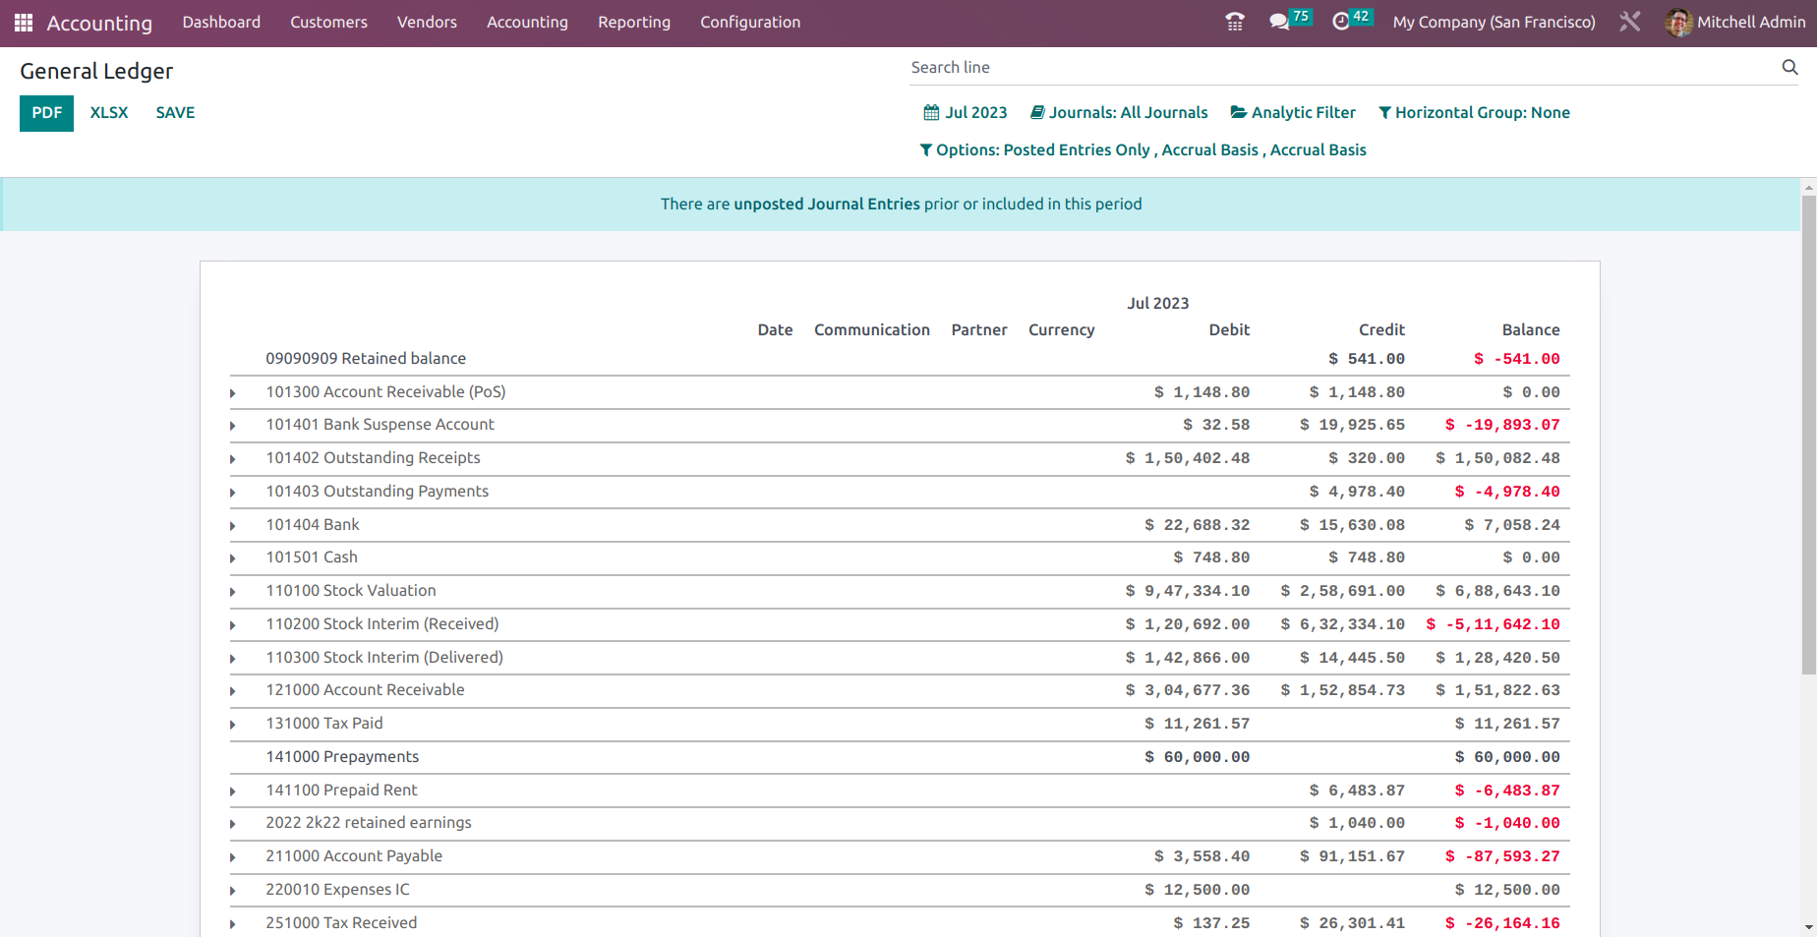Open the VoIP phone icon

1235,22
